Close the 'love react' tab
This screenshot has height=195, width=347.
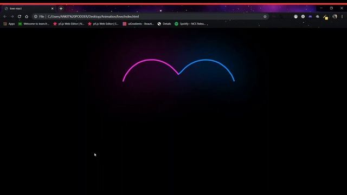[x=52, y=9]
